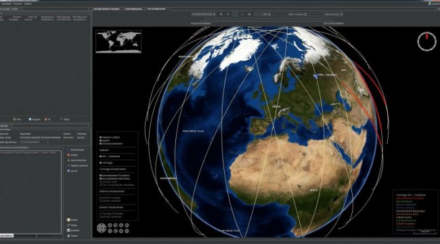The width and height of the screenshot is (440, 244).
Task: Toggle the Görüntüleme Fırsatları checkbox
Action: coord(101,176)
